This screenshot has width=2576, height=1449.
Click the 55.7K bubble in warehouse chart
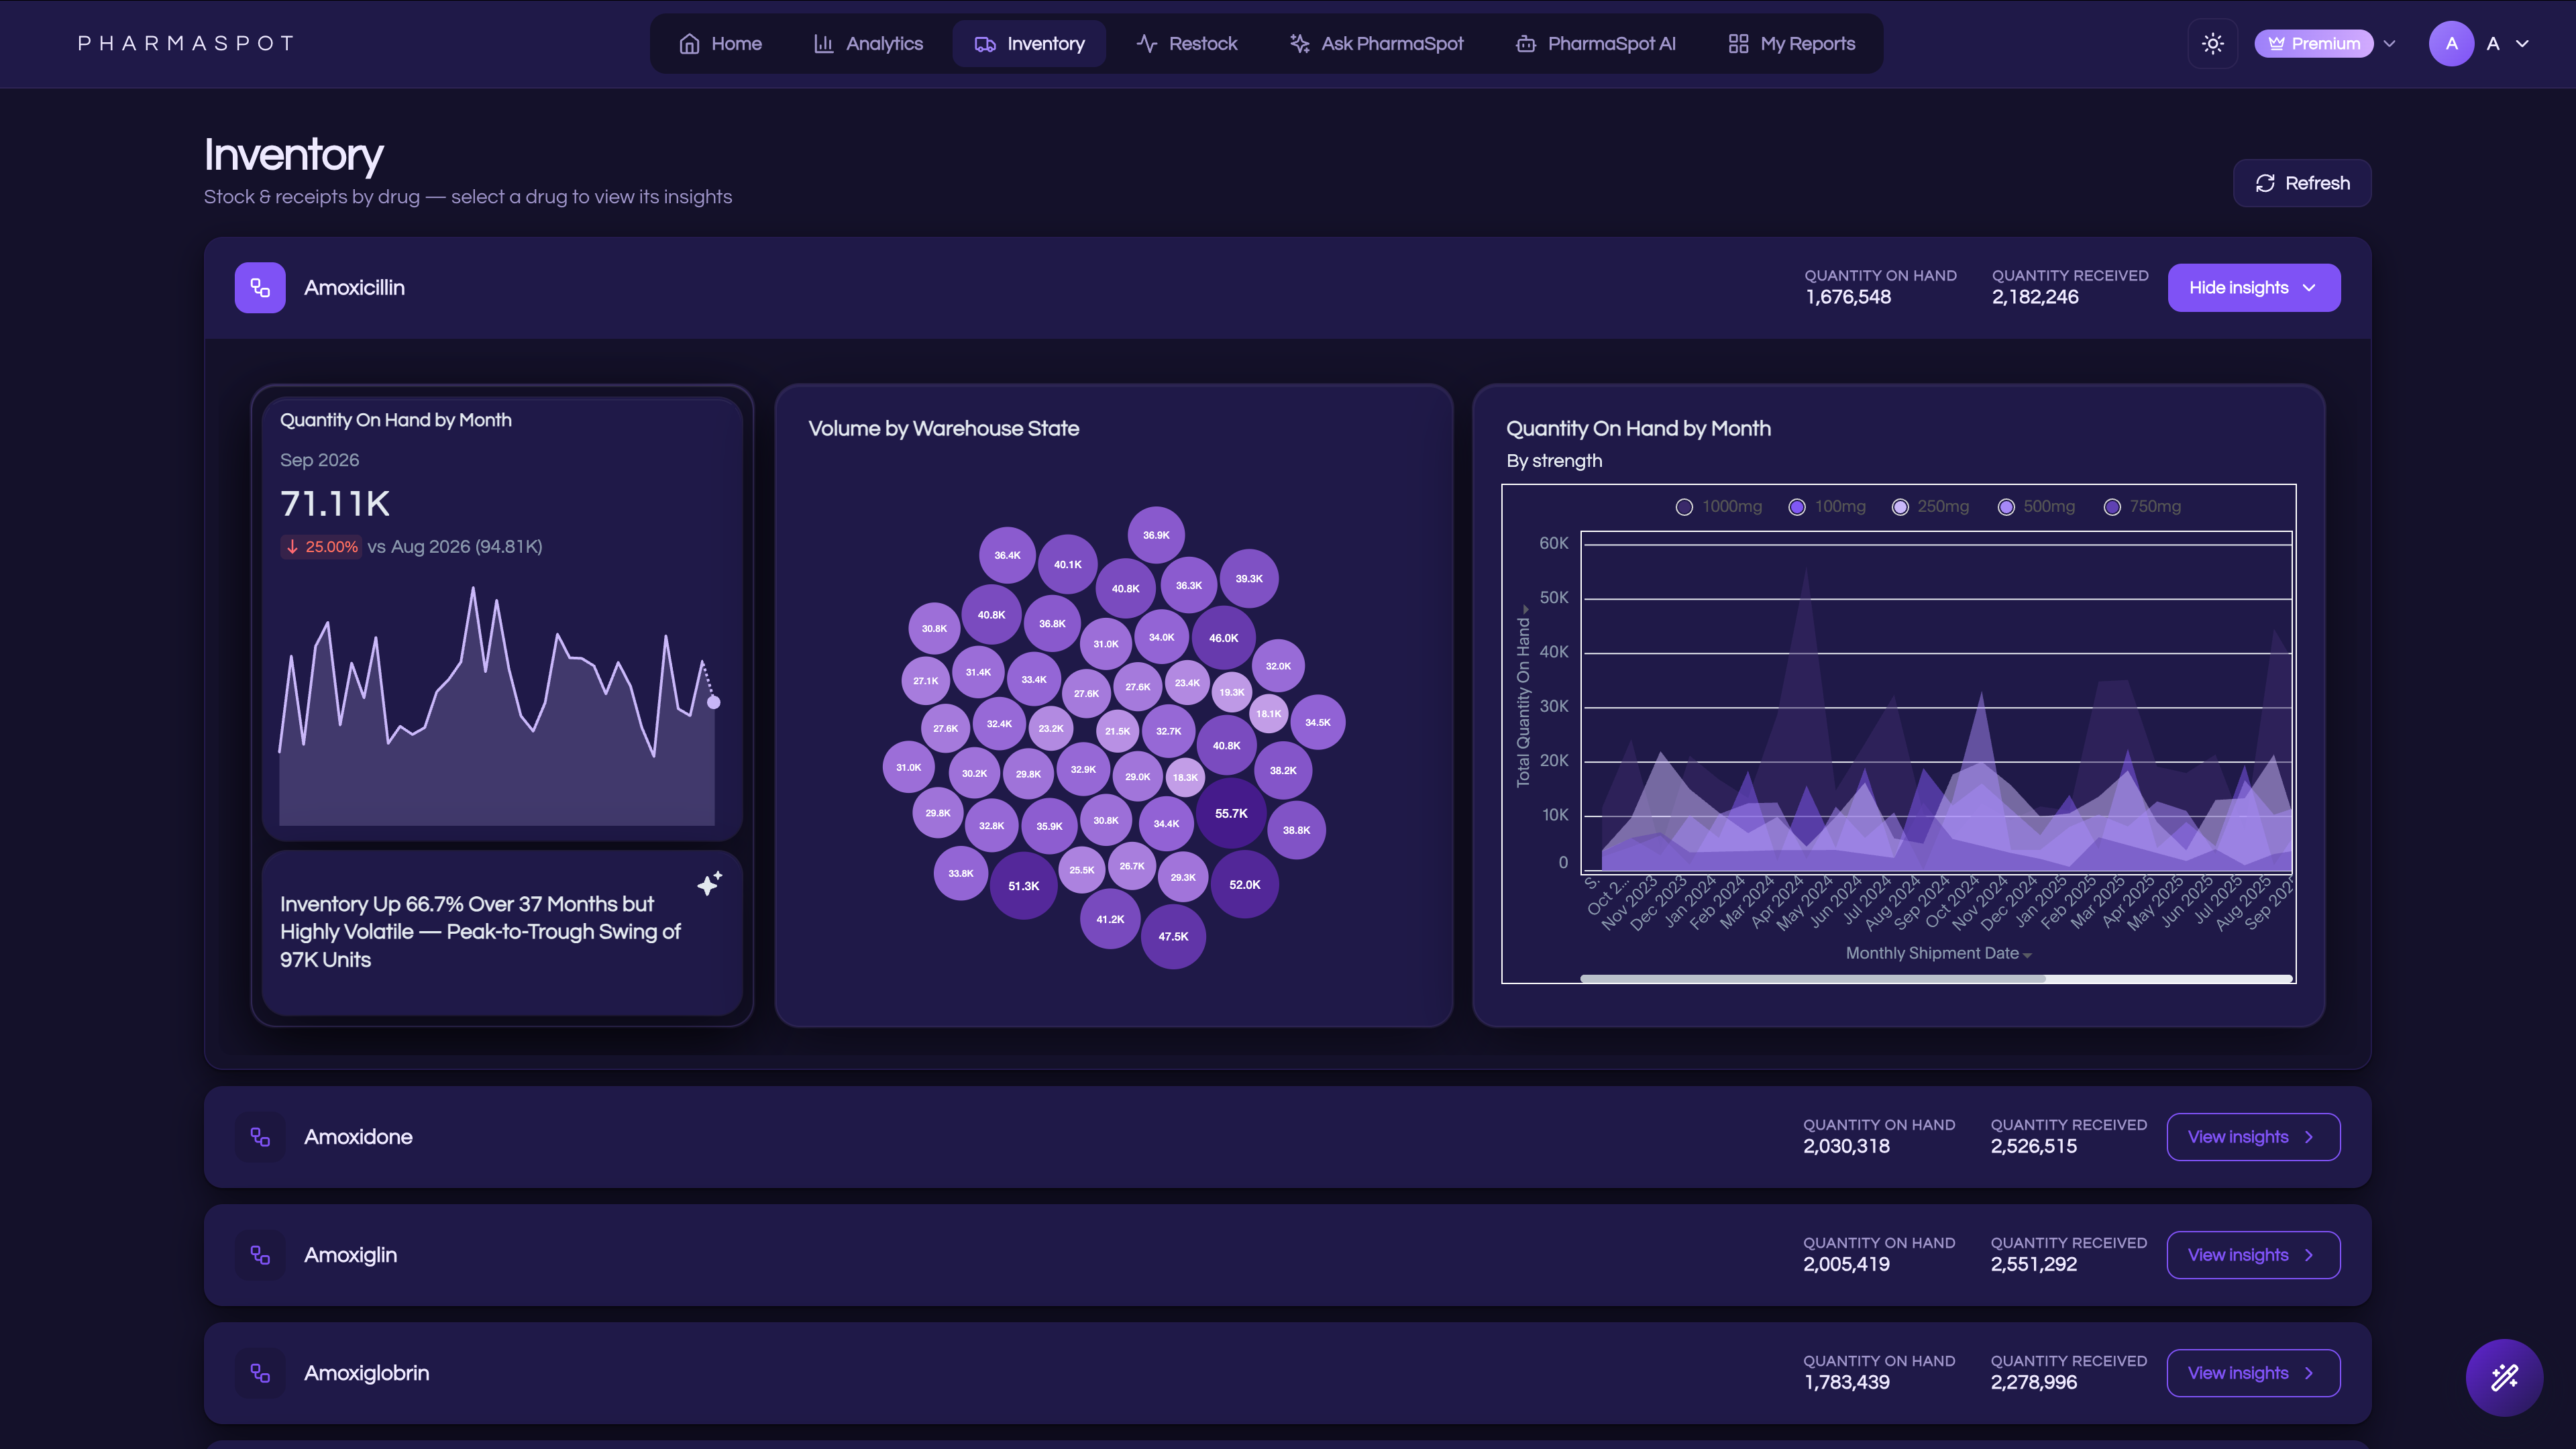tap(1231, 813)
